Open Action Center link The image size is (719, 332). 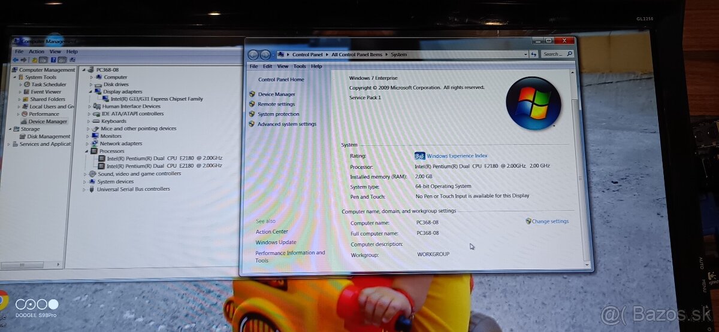pos(271,232)
